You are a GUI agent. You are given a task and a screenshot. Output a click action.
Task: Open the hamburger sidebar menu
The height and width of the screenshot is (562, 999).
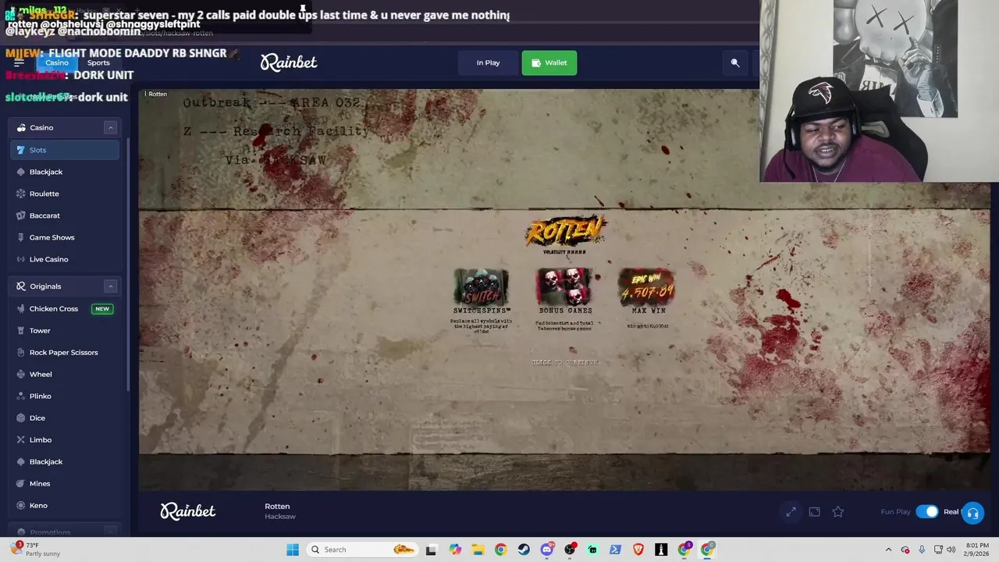click(x=19, y=62)
